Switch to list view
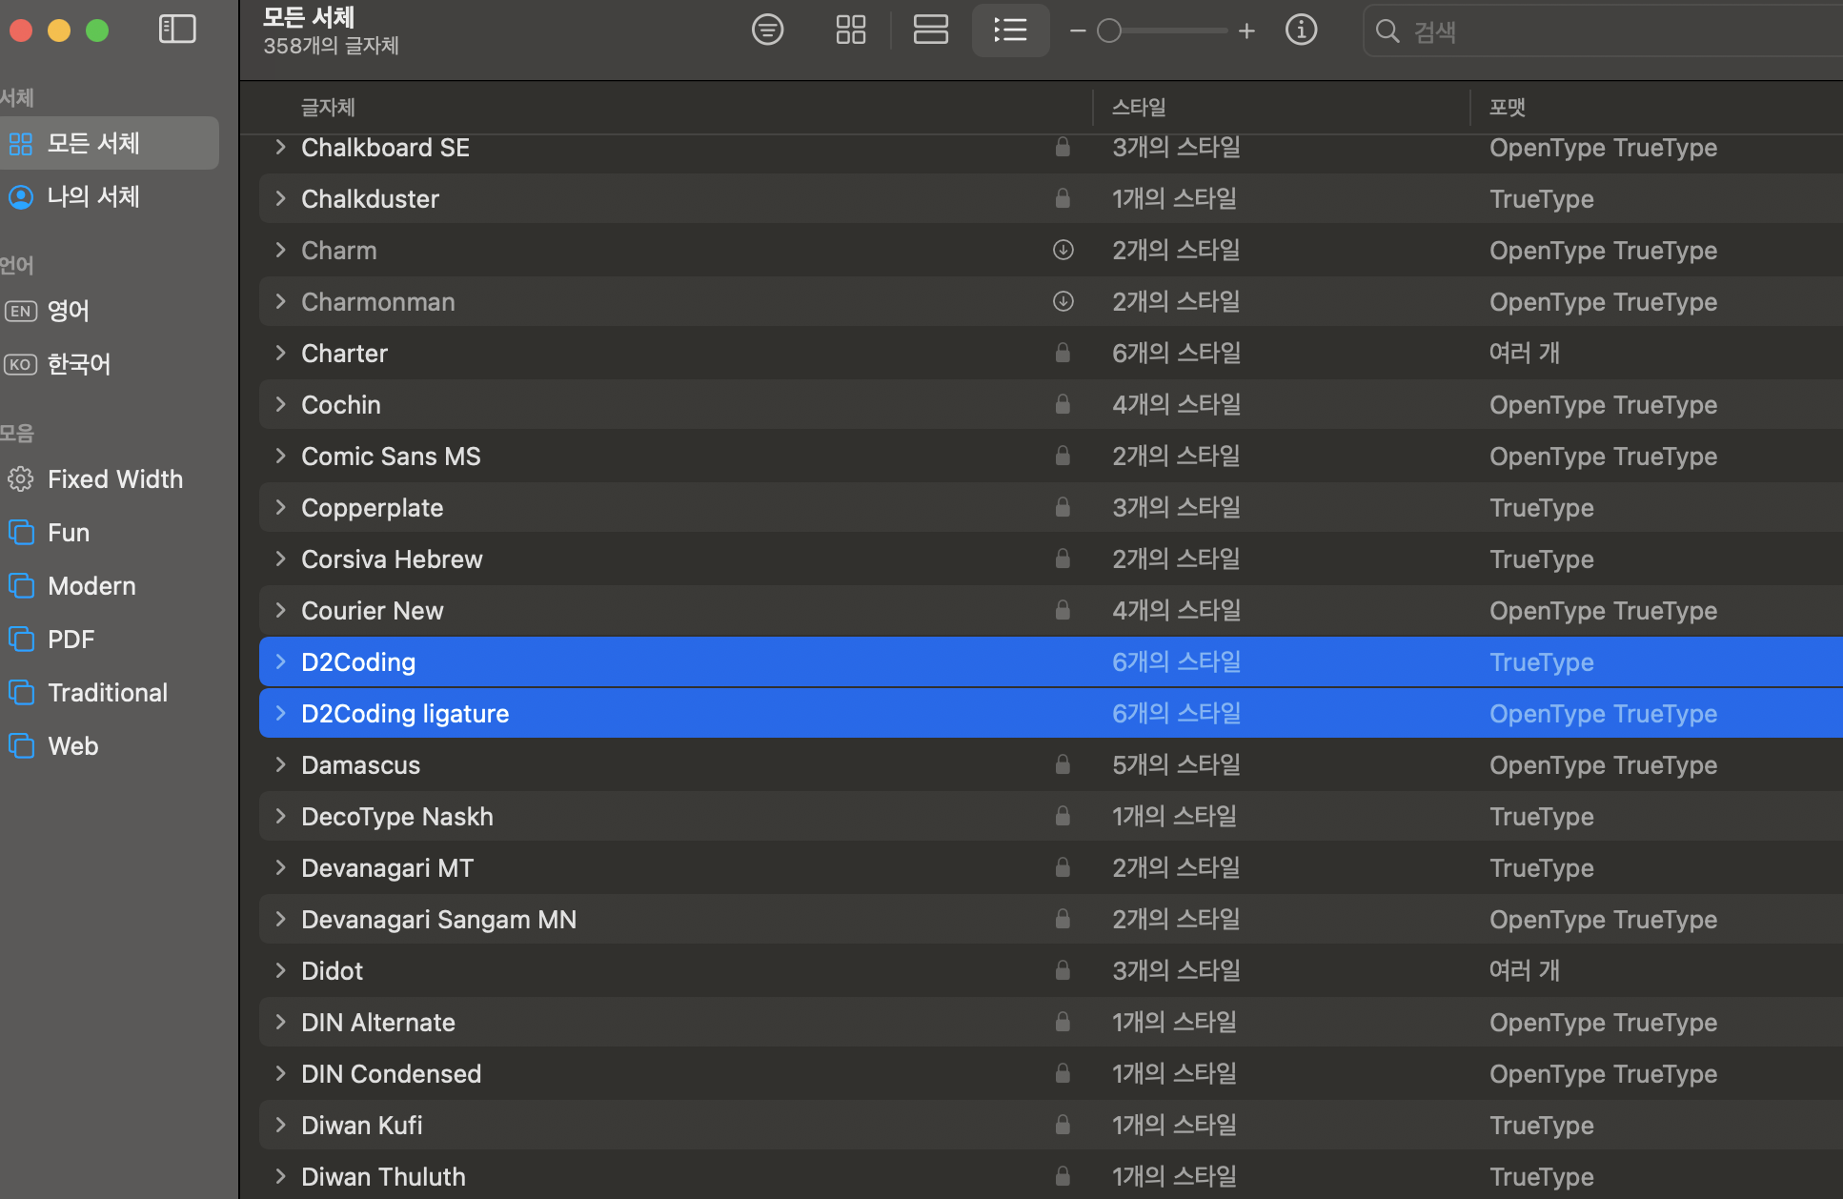The image size is (1843, 1199). click(x=1010, y=30)
